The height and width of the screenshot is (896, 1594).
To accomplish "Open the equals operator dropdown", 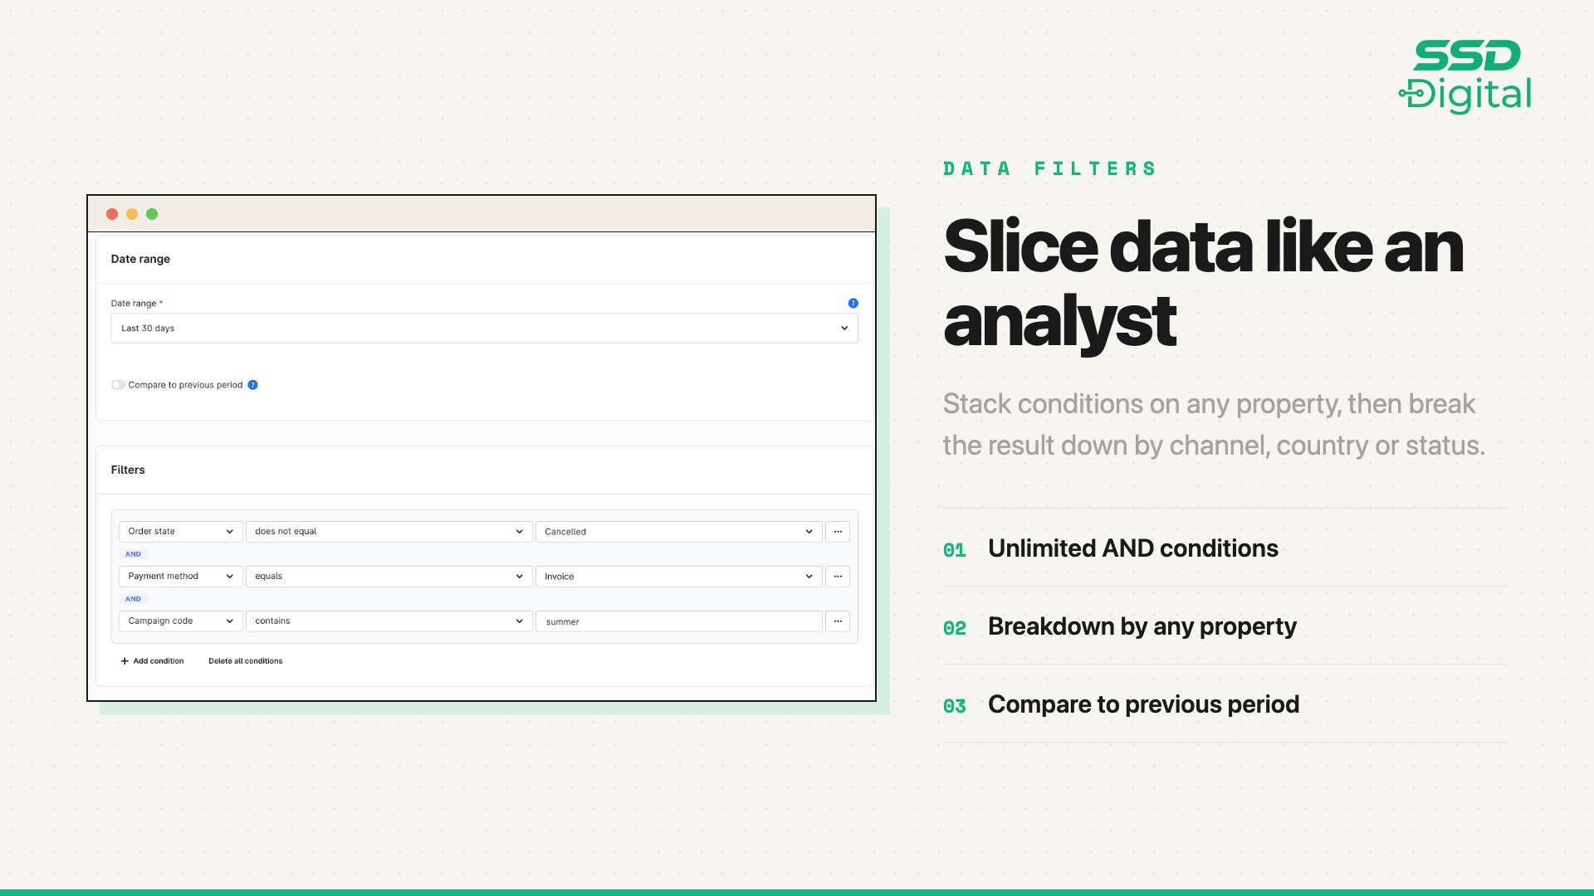I will [x=389, y=577].
